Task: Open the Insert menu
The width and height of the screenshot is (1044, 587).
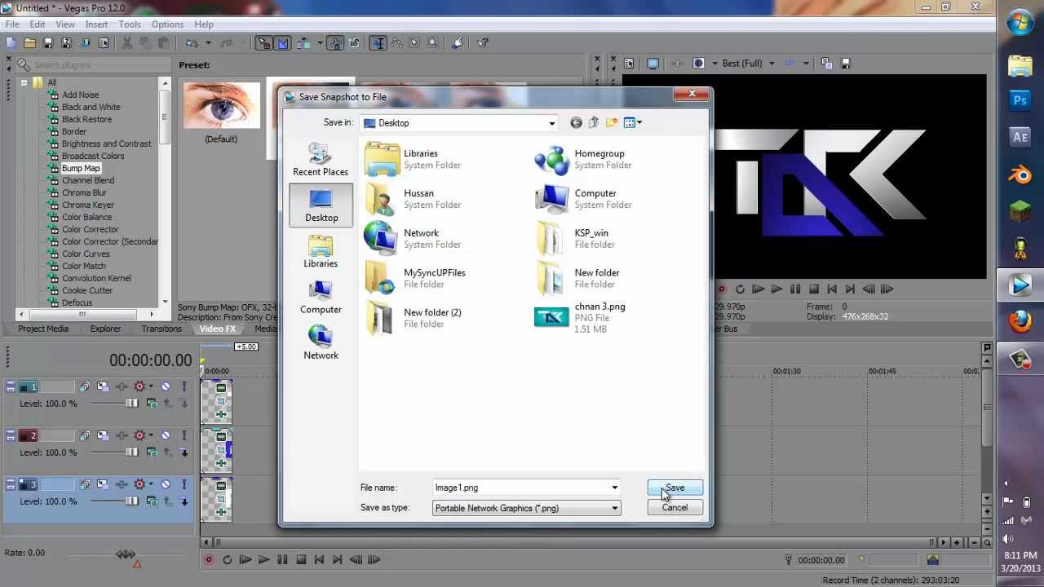Action: [x=96, y=24]
